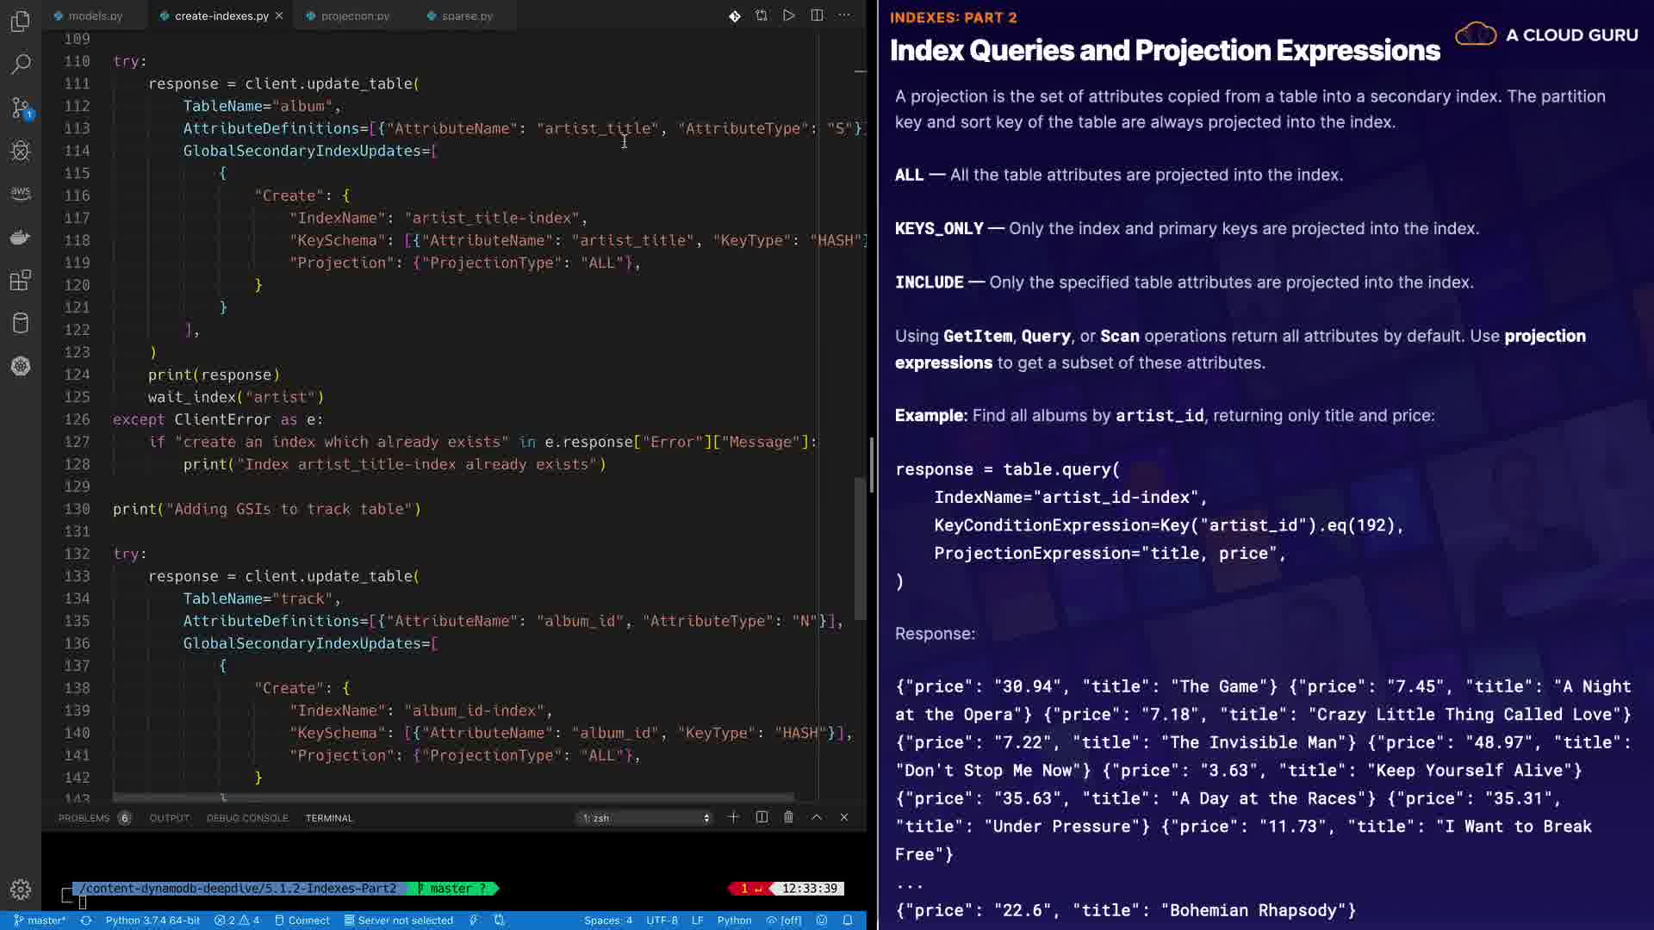This screenshot has width=1654, height=930.
Task: Click Connect button in status bar
Action: [x=302, y=920]
